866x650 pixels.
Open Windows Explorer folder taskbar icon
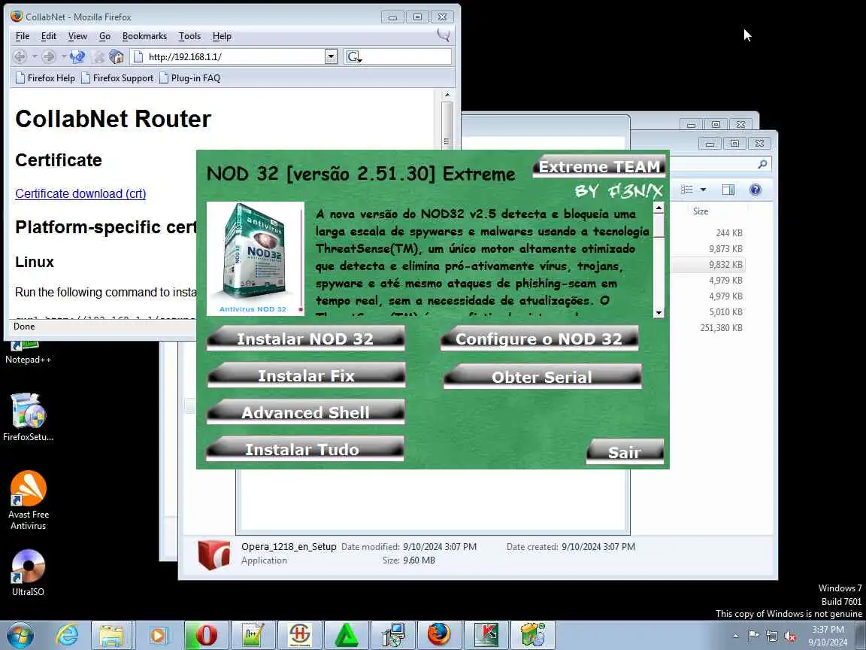pyautogui.click(x=111, y=635)
